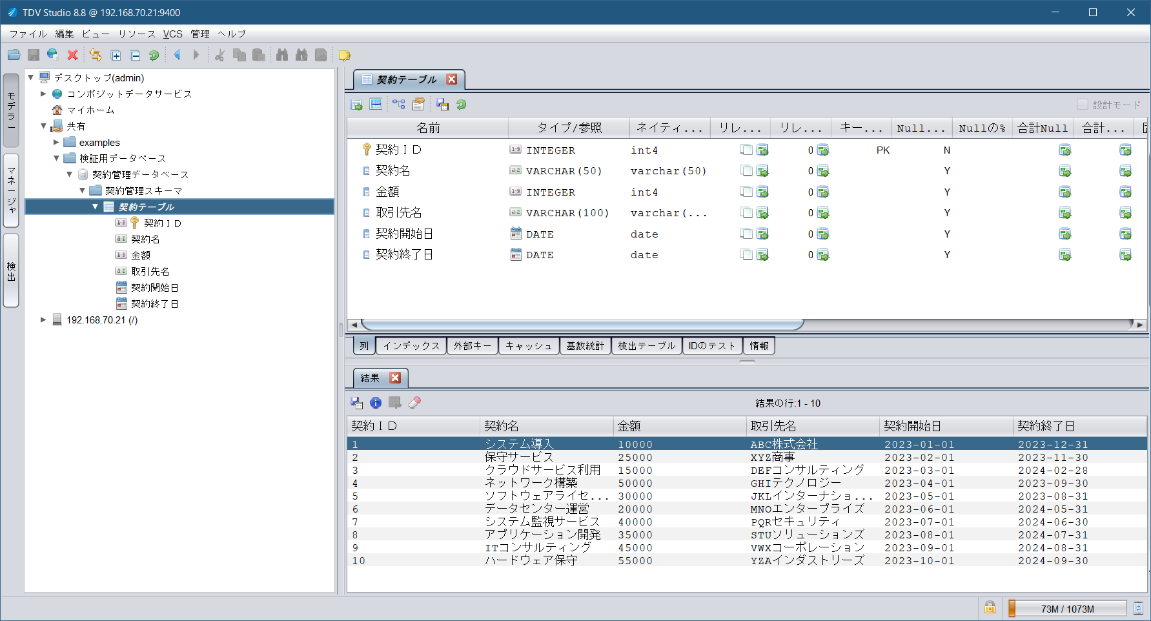This screenshot has height=621, width=1151.
Task: Expand the コンポジットデータサービス node
Action: pos(43,94)
